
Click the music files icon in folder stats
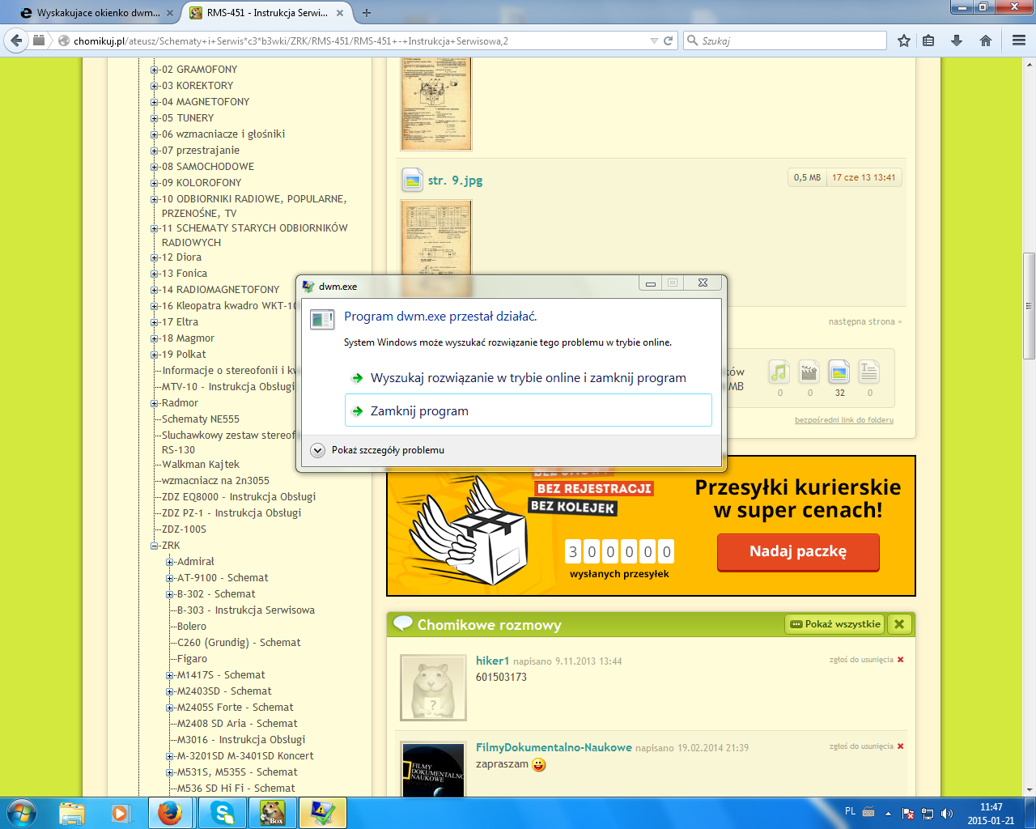coord(779,372)
